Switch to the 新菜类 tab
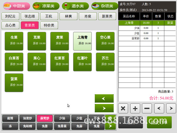Screen dimensions: 177x133 (107, 16)
